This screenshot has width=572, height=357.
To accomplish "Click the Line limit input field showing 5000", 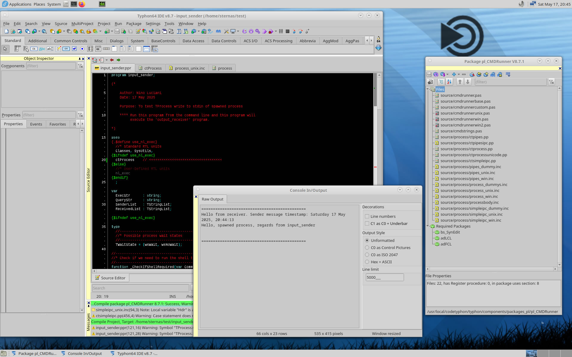I will click(385, 277).
